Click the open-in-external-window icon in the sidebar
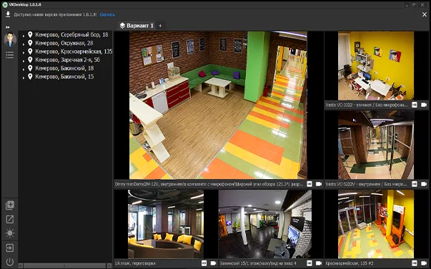This screenshot has width=431, height=269. click(x=10, y=219)
